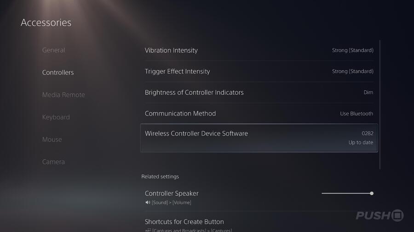Click the Controller Speaker volume slider handle
Image resolution: width=414 pixels, height=232 pixels.
point(372,193)
